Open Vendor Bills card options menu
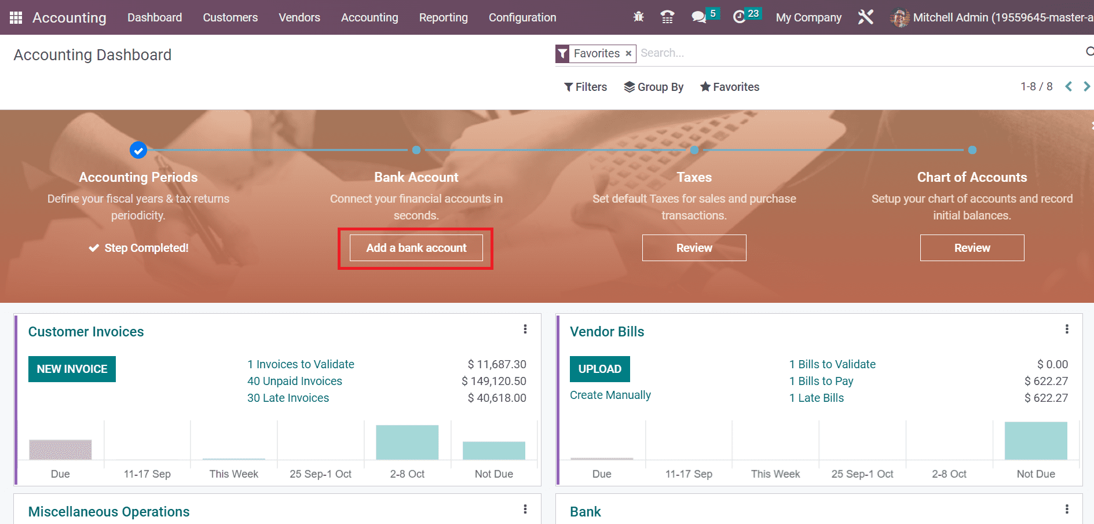The height and width of the screenshot is (524, 1094). coord(1067,329)
